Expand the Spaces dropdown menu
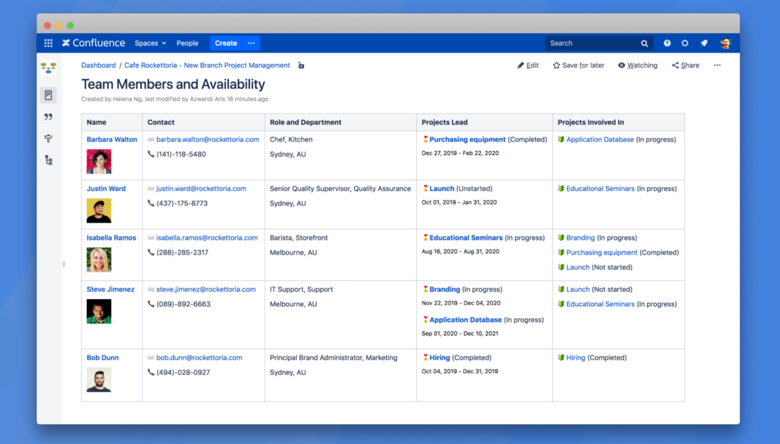Screen dimensions: 780x444 [150, 43]
